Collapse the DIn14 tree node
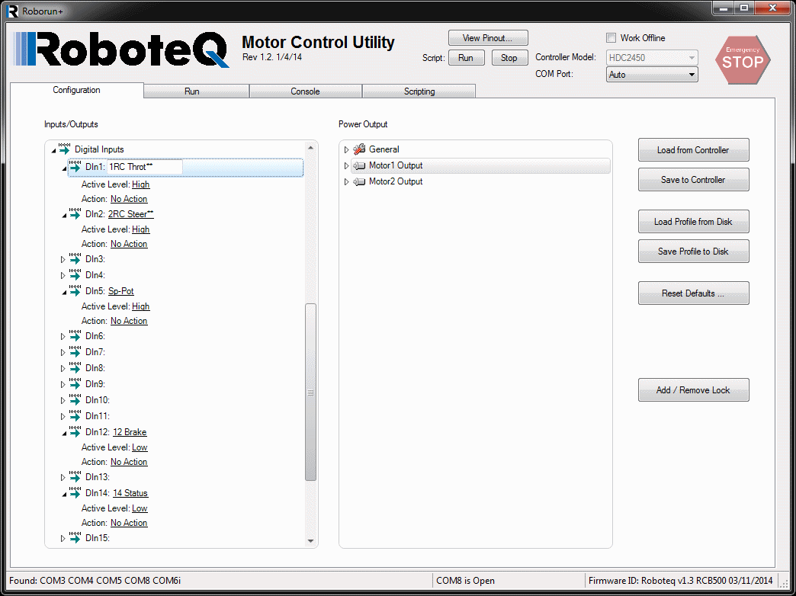This screenshot has width=796, height=596. pos(63,494)
